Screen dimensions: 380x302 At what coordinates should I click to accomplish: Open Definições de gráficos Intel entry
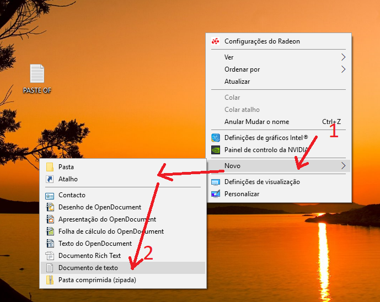(x=279, y=138)
